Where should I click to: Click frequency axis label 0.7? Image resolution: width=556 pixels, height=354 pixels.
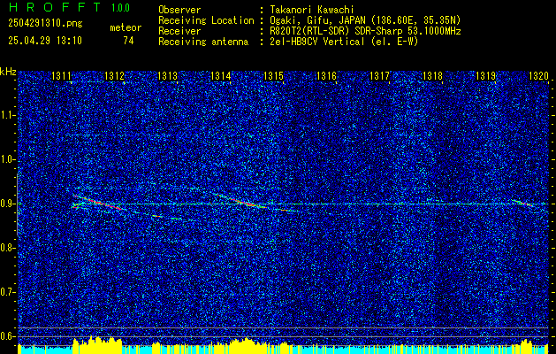[x=7, y=292]
